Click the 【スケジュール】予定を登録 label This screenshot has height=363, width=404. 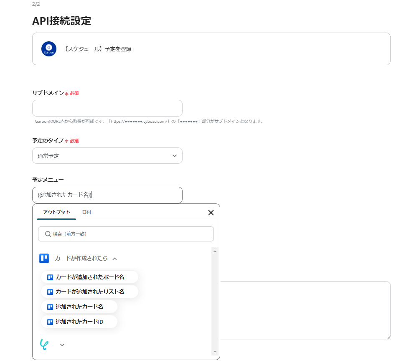97,49
